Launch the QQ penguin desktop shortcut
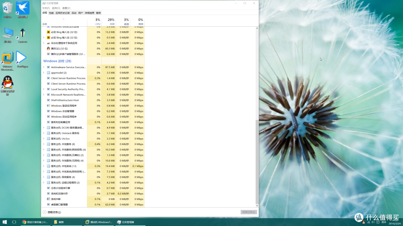The image size is (403, 226). [7, 85]
